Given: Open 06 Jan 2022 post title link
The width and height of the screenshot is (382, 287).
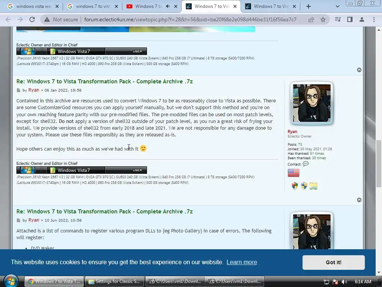Looking at the screenshot, I should pyautogui.click(x=104, y=81).
